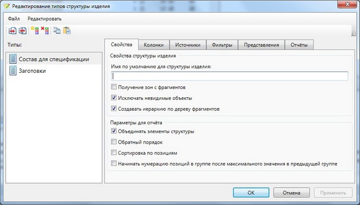This screenshot has height=205, width=360.
Task: Switch to the Свойства tab
Action: 122,44
